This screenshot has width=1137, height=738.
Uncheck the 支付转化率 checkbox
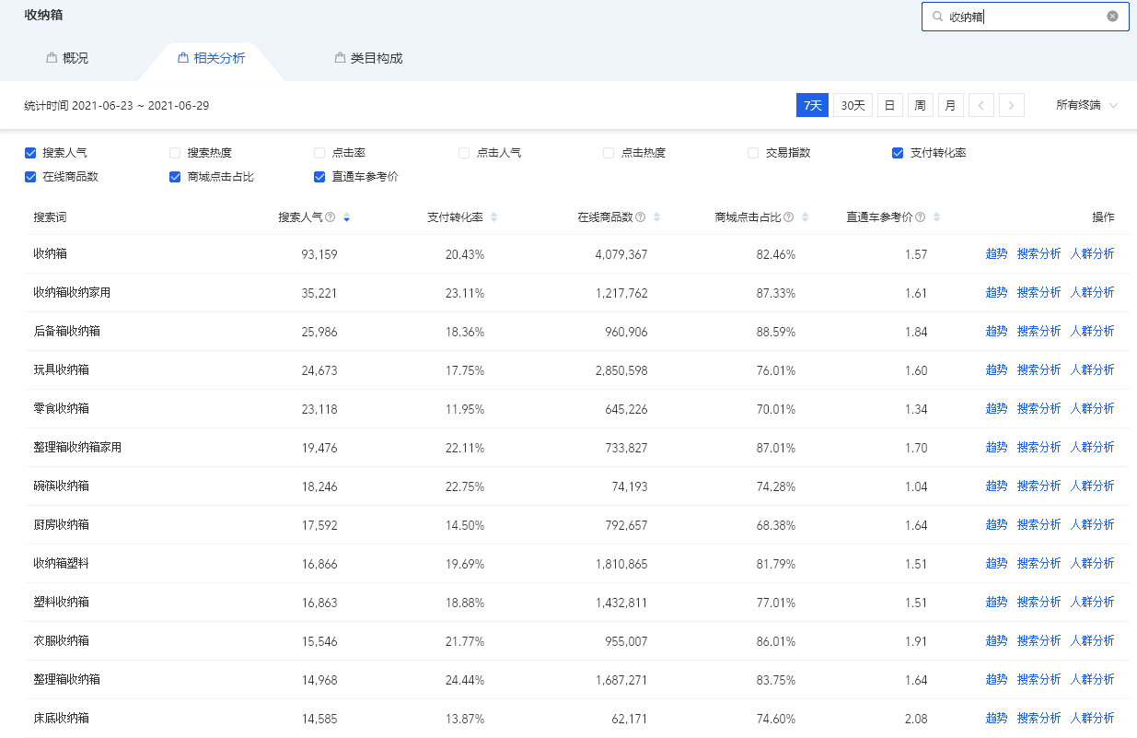click(x=898, y=153)
